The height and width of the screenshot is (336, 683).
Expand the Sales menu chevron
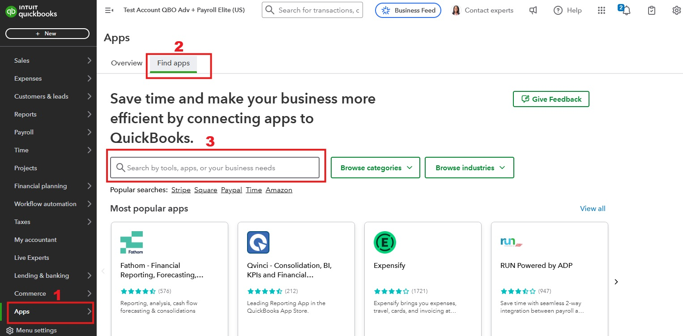click(x=89, y=60)
